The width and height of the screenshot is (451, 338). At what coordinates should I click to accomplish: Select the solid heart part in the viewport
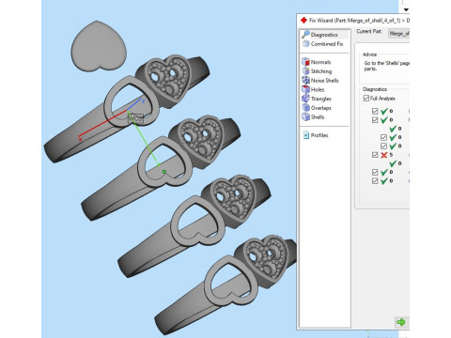pyautogui.click(x=99, y=46)
